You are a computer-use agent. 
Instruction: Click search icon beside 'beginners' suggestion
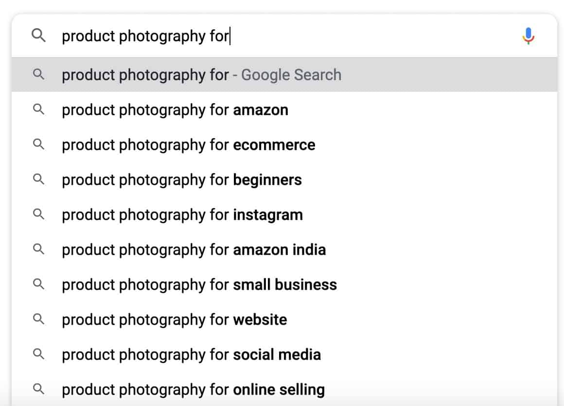(x=38, y=180)
